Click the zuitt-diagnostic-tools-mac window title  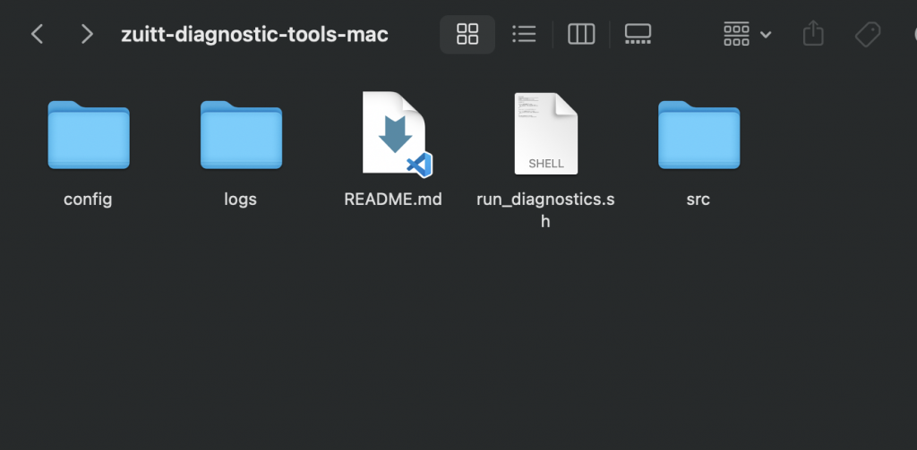click(254, 35)
